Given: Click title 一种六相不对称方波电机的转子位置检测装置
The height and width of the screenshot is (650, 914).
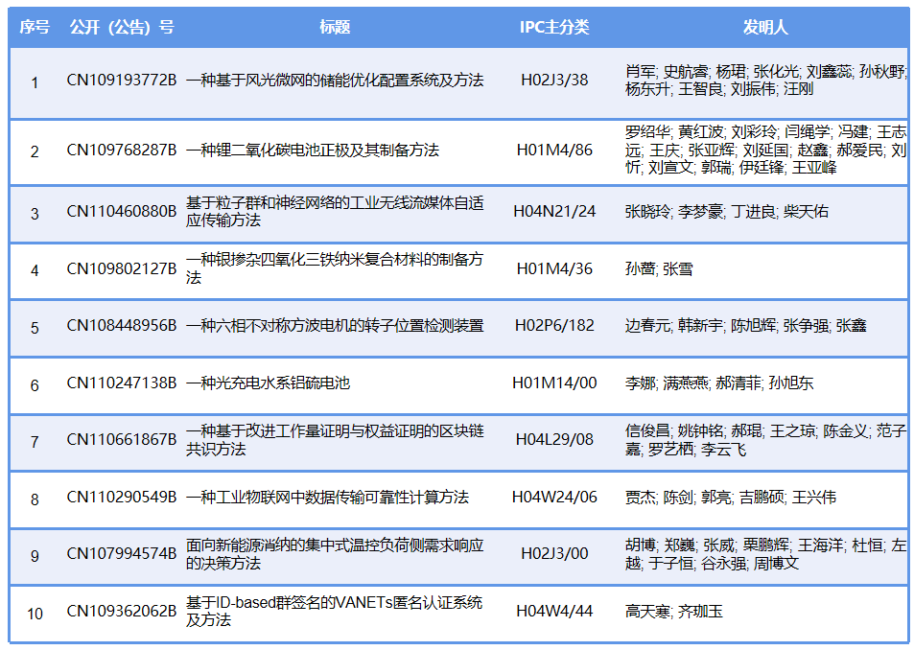Looking at the screenshot, I should tap(335, 325).
